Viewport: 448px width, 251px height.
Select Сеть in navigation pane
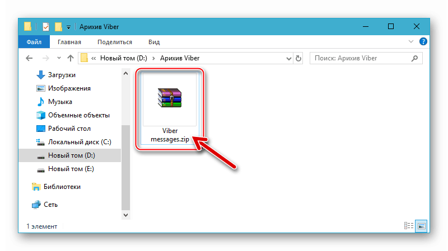[50, 205]
